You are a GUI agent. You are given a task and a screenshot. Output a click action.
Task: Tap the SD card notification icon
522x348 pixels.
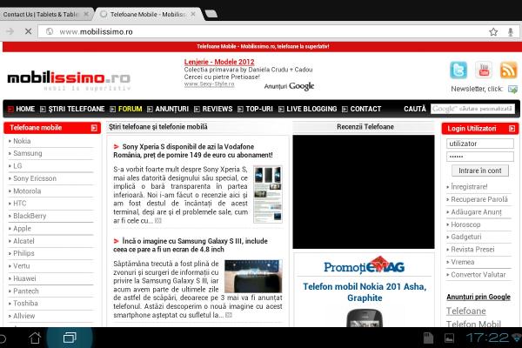point(428,338)
